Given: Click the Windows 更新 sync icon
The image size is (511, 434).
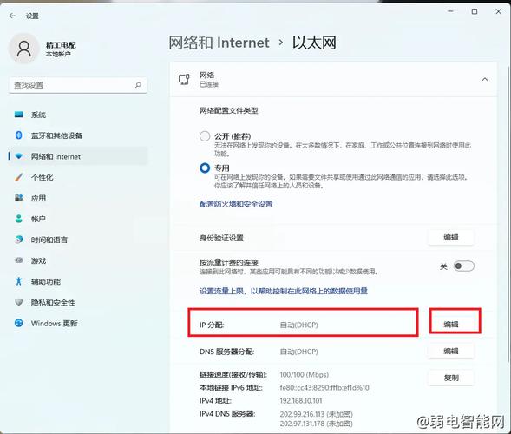Looking at the screenshot, I should tap(19, 323).
